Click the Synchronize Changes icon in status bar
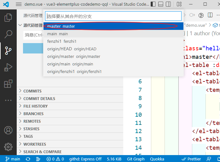Viewport: 220px width, 162px height. [x=28, y=159]
